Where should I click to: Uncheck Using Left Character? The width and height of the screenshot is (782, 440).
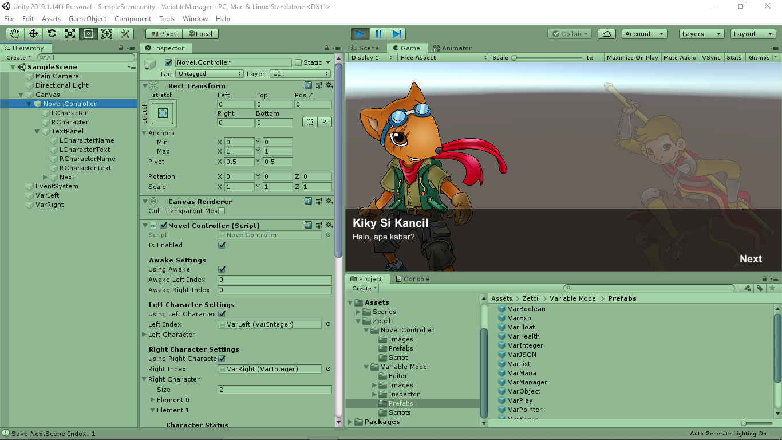pos(220,314)
